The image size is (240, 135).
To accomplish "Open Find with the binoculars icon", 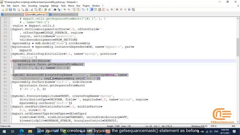I will tap(55, 10).
